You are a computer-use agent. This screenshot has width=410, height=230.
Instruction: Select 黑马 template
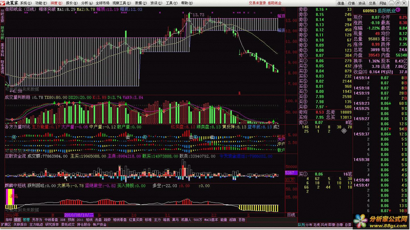[x=175, y=220]
